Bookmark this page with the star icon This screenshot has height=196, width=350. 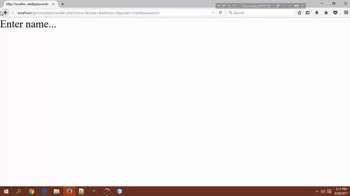299,13
